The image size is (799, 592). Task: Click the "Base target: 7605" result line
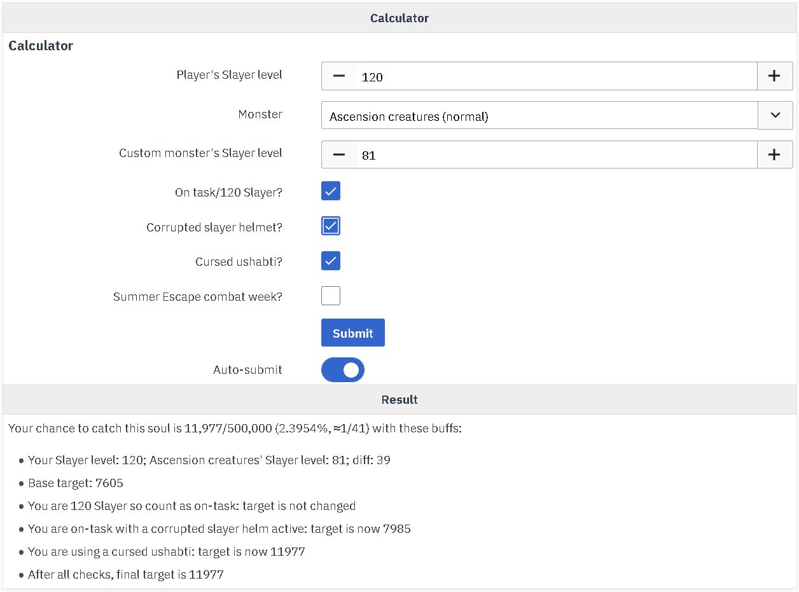pyautogui.click(x=76, y=483)
